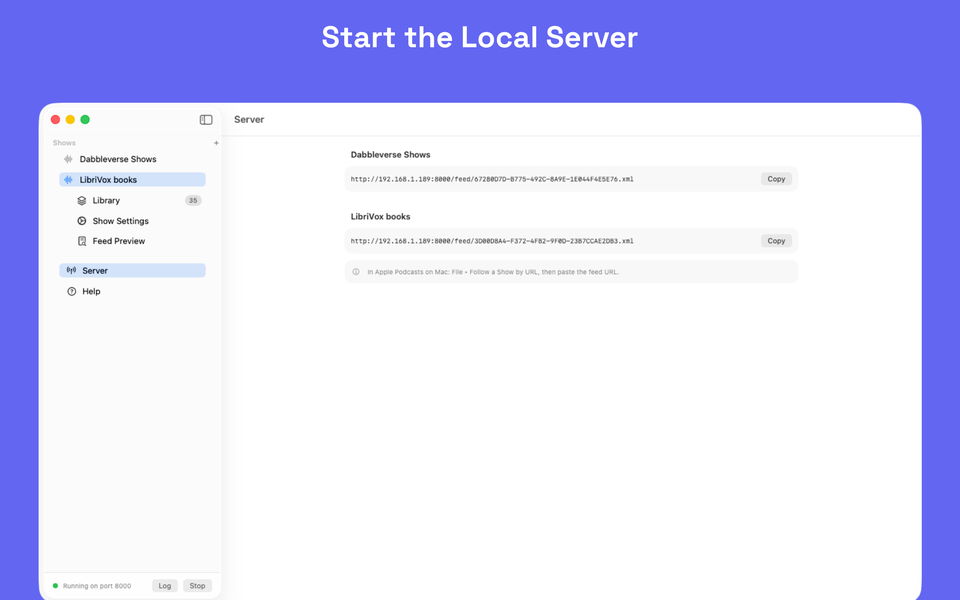The height and width of the screenshot is (600, 960).
Task: Click the LibriVox books feed URL text
Action: tap(492, 241)
